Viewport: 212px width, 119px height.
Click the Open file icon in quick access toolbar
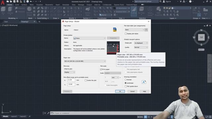point(11,1)
